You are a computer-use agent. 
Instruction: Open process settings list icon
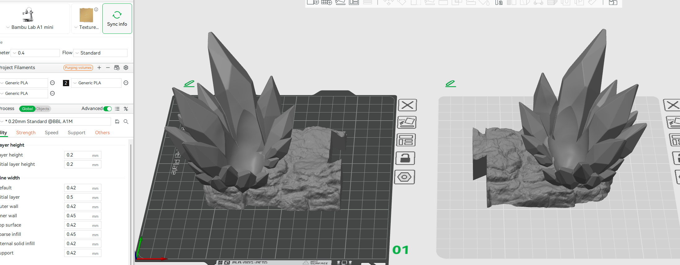tap(117, 109)
